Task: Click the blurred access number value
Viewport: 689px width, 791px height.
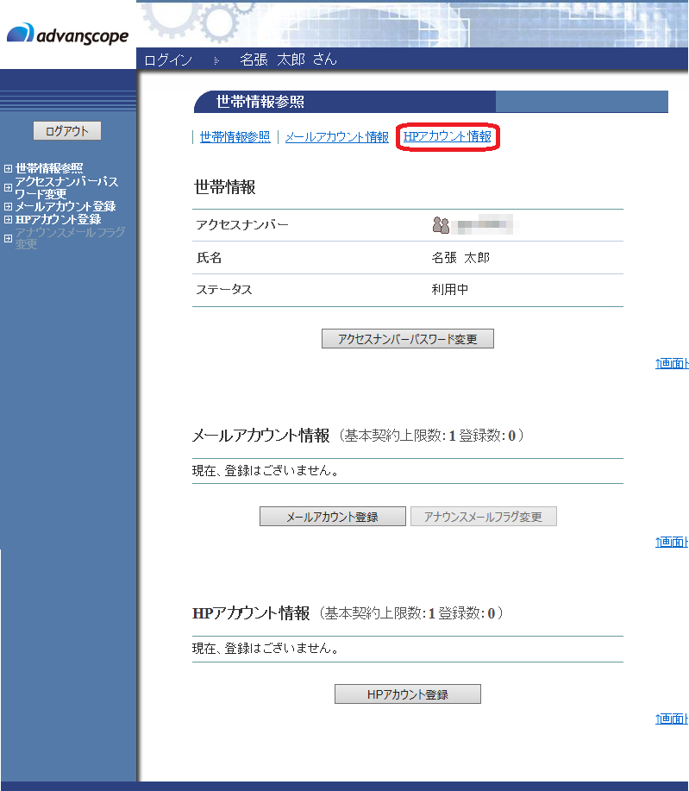Action: point(482,225)
